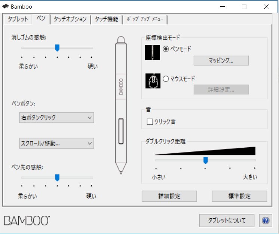Close the Bamboo window

(x=266, y=7)
